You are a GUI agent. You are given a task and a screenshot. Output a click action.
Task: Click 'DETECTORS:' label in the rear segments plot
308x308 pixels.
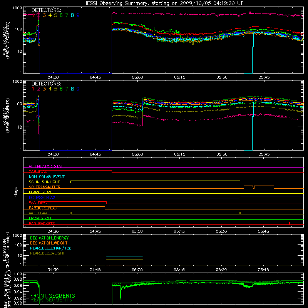46,84
